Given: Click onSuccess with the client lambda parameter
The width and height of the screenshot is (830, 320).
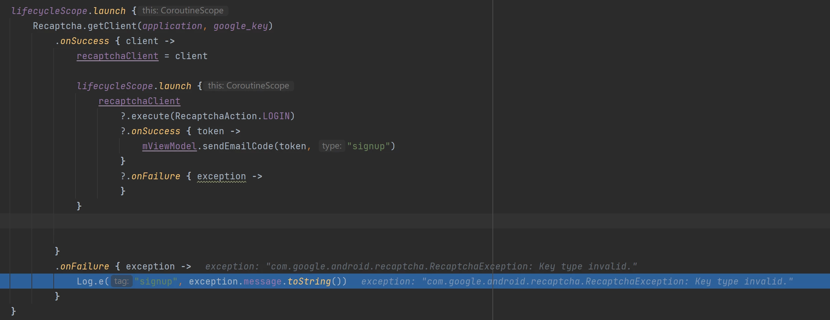Looking at the screenshot, I should [x=85, y=41].
